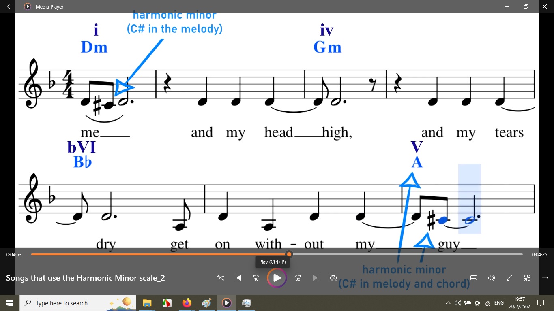
Task: Go to previous track
Action: point(238,278)
